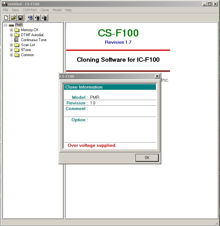Open the Help menu
The height and width of the screenshot is (226, 220).
coord(68,10)
